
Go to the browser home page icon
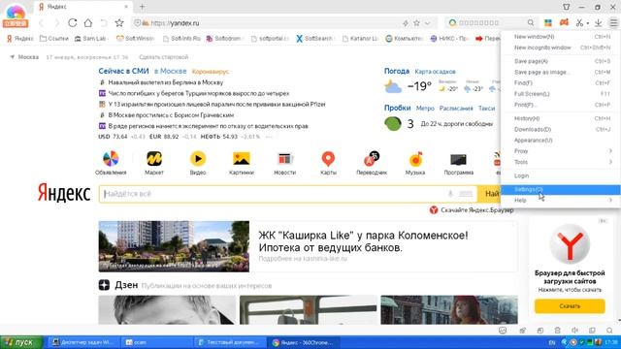pos(88,23)
